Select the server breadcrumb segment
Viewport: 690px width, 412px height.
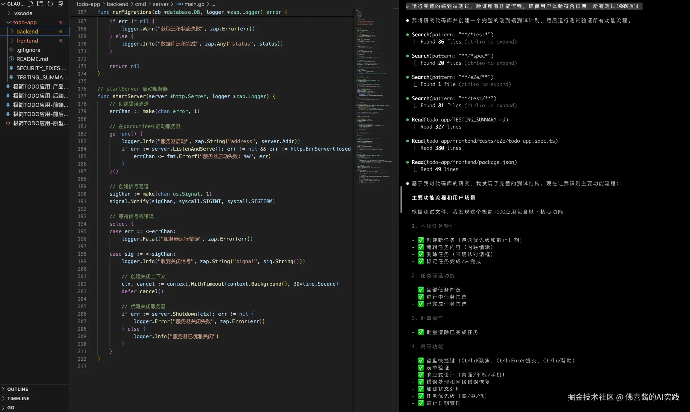(161, 4)
